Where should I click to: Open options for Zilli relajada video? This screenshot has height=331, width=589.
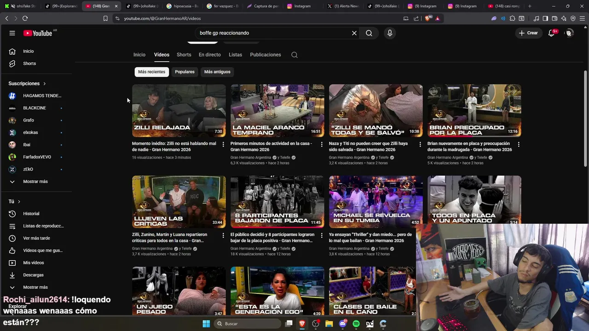click(x=223, y=144)
